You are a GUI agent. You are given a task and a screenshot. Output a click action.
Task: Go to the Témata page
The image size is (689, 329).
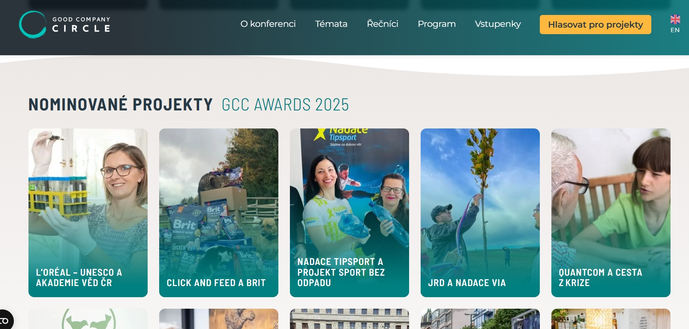(x=331, y=24)
